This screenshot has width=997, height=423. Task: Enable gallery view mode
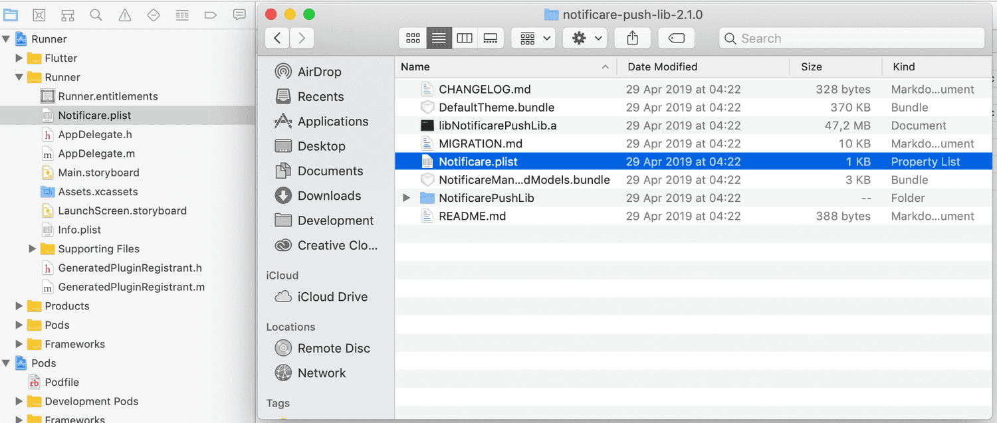491,38
